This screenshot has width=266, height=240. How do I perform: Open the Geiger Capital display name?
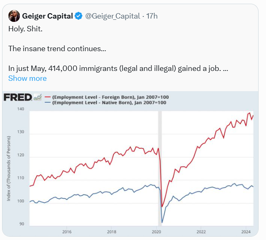click(48, 16)
